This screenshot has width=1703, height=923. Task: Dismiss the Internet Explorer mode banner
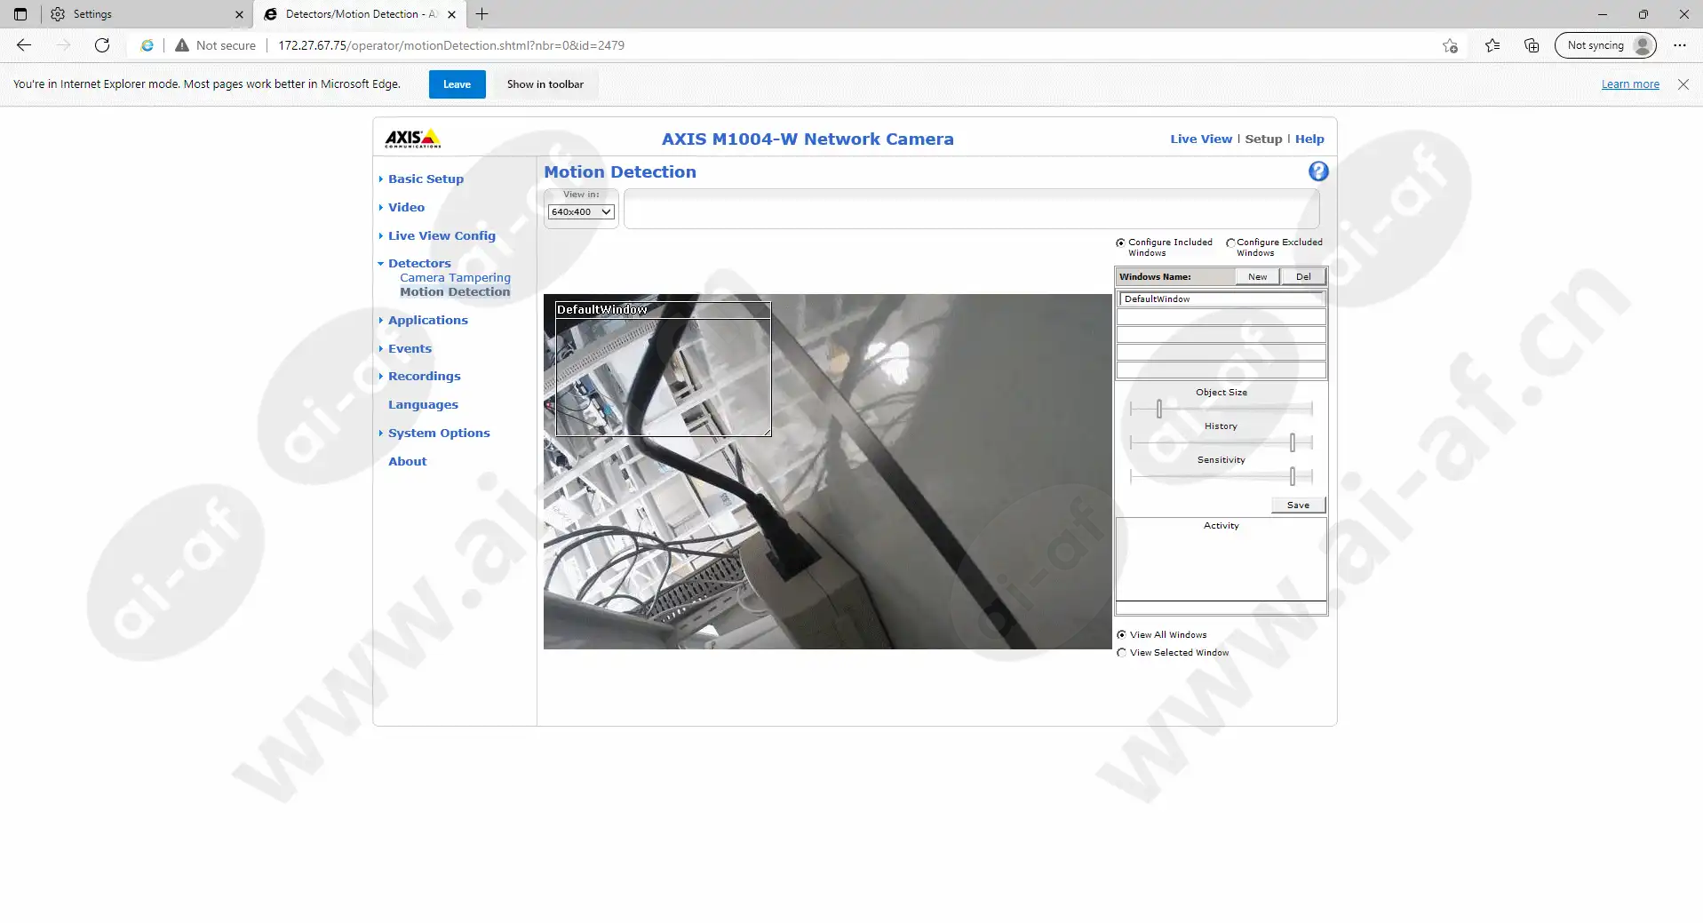click(1683, 84)
